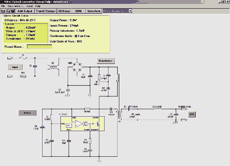The width and height of the screenshot is (230, 166).
Task: Select the common-mode choke L1 symbol
Action: coord(53,67)
